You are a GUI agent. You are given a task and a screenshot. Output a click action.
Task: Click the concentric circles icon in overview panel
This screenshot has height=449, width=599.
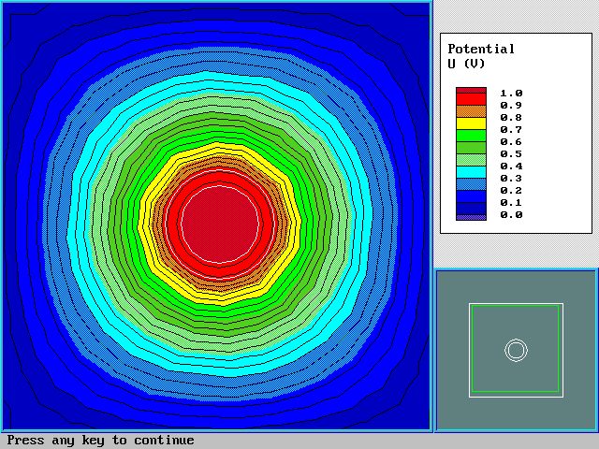(516, 350)
